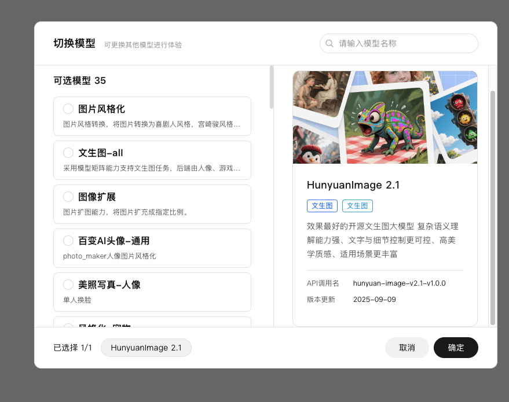Click the API调用名 label
Screen dimensions: 509x402
(x=323, y=283)
